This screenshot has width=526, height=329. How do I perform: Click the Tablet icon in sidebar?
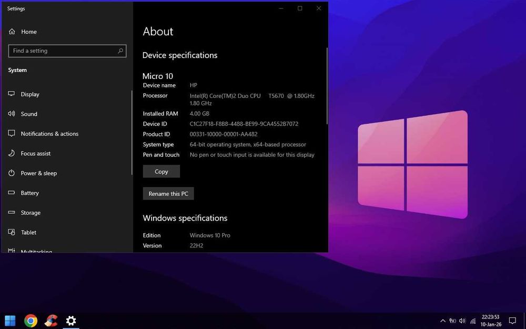[x=12, y=232]
